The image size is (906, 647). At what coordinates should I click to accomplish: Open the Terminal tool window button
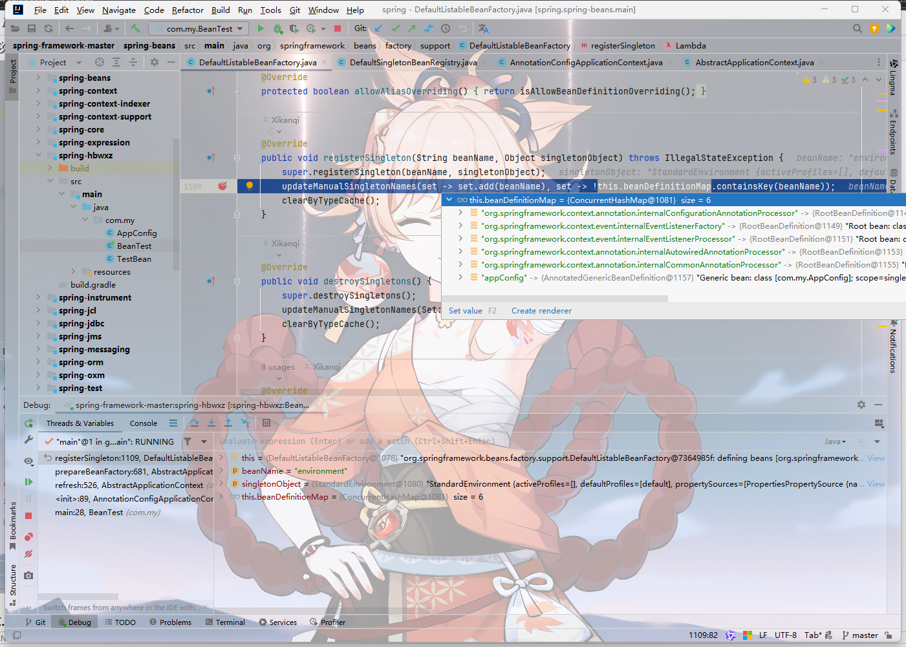coord(225,622)
